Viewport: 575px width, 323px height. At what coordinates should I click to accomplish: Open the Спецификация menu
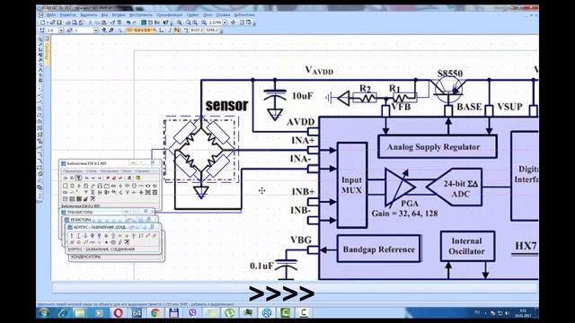point(170,15)
